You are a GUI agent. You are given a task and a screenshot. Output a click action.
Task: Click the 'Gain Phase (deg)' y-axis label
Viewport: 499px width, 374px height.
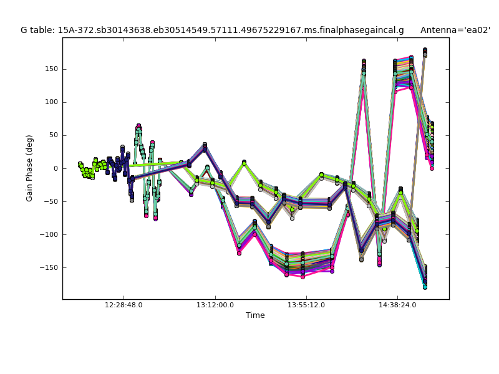pos(29,168)
